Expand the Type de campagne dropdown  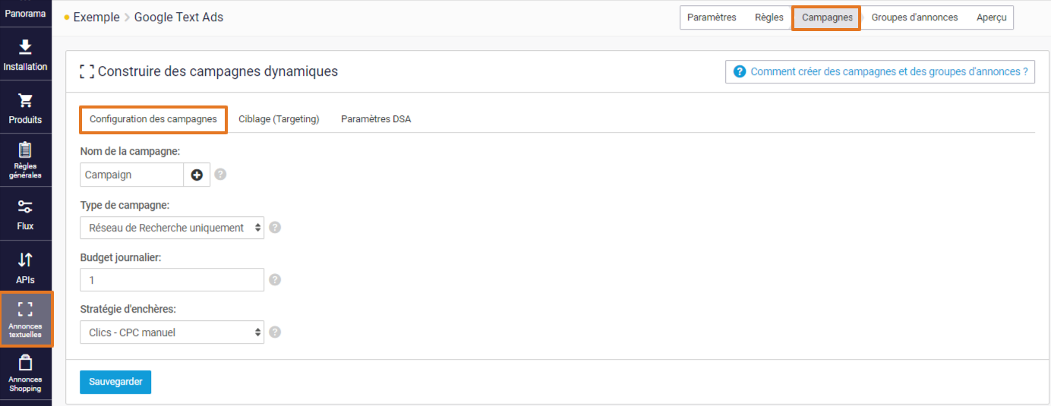[x=172, y=227]
